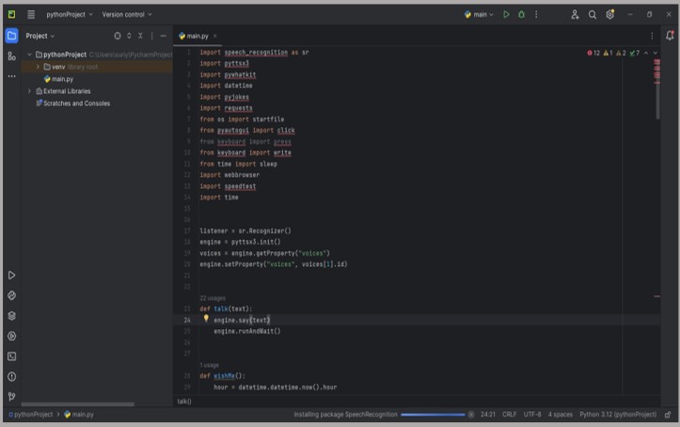Expand External Libraries node
This screenshot has width=680, height=427.
pyautogui.click(x=29, y=91)
